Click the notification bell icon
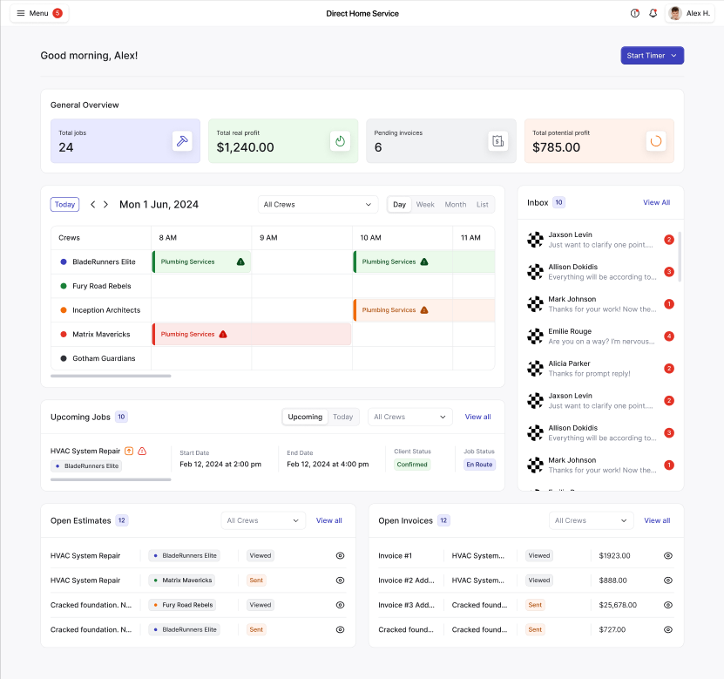This screenshot has width=724, height=679. pos(653,13)
